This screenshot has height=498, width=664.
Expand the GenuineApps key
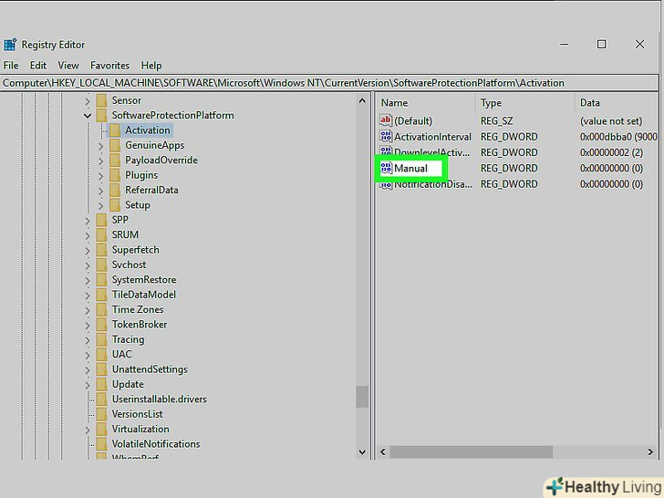pos(100,146)
